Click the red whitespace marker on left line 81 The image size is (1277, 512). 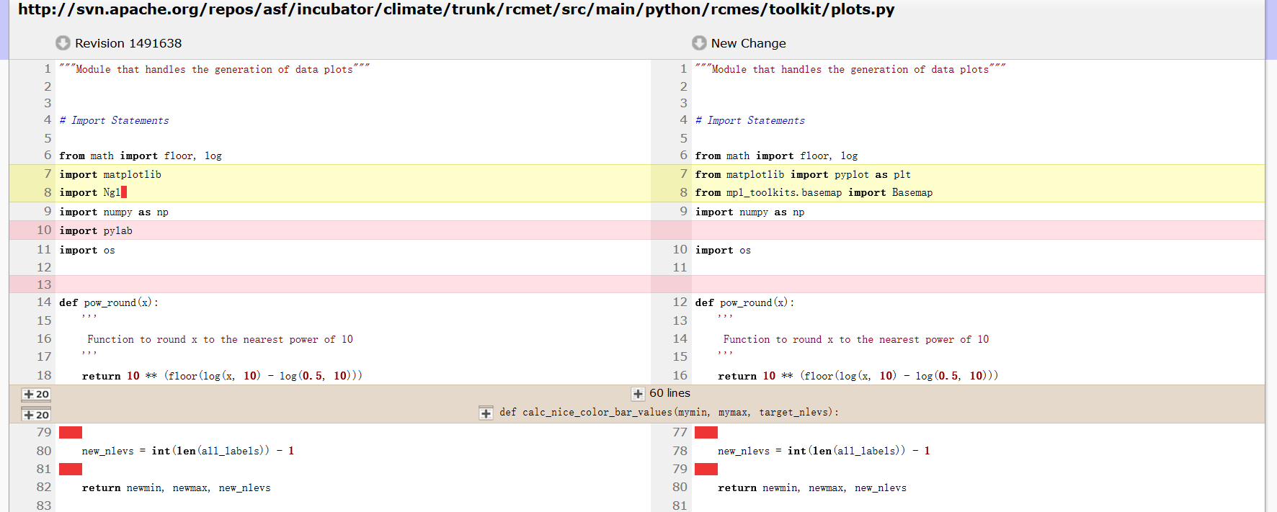pyautogui.click(x=71, y=469)
